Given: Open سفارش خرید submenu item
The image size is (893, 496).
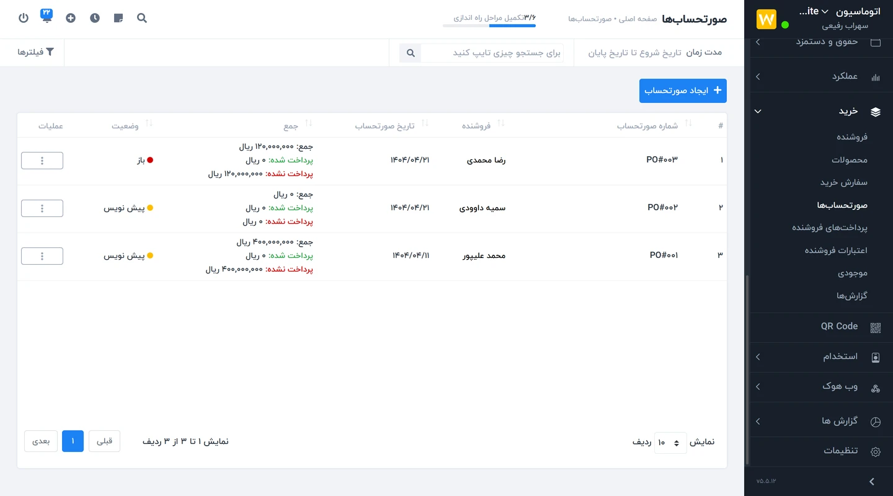Looking at the screenshot, I should pyautogui.click(x=844, y=182).
